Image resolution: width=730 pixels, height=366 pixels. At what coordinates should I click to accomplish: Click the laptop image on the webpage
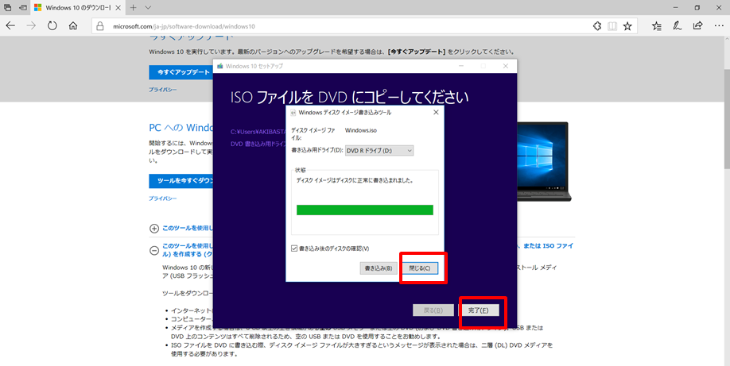[x=543, y=161]
